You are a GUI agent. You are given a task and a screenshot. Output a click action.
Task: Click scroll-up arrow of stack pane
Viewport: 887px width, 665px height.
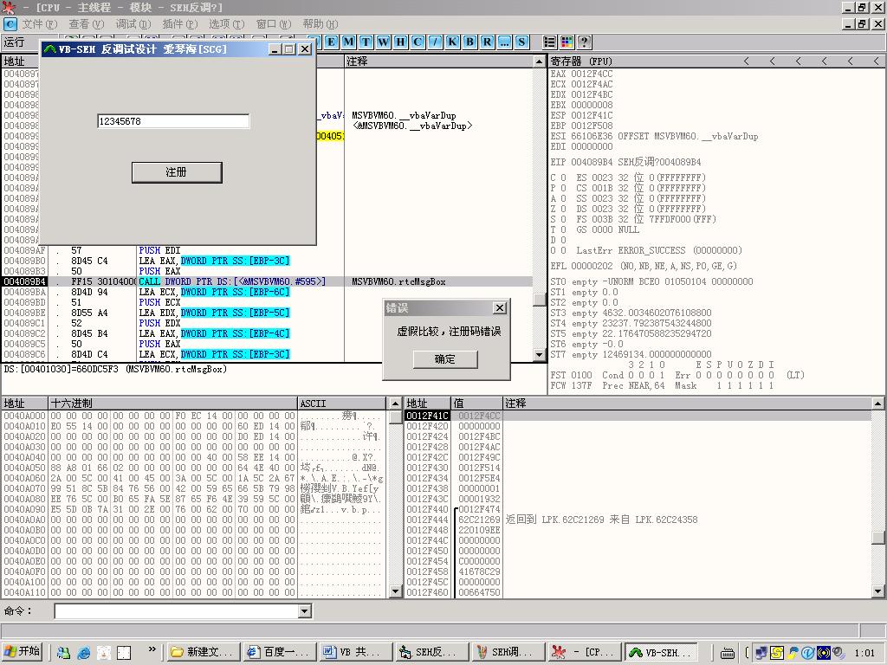coord(878,404)
